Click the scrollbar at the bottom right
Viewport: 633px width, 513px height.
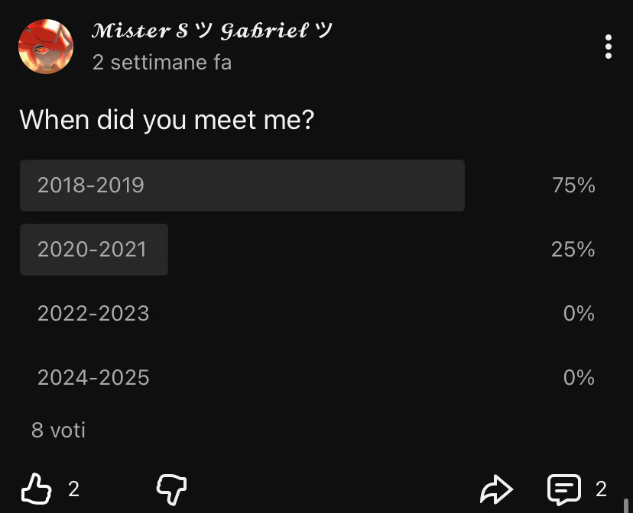(625, 505)
